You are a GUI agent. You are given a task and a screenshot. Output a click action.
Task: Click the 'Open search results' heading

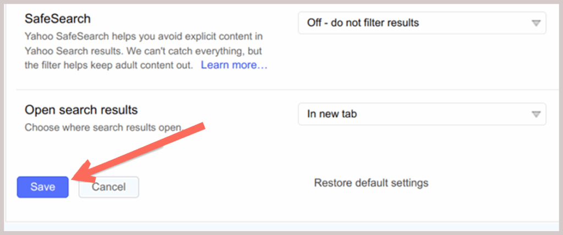(x=81, y=109)
